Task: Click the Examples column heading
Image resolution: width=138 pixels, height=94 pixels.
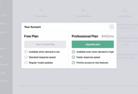Action: (x=41, y=16)
